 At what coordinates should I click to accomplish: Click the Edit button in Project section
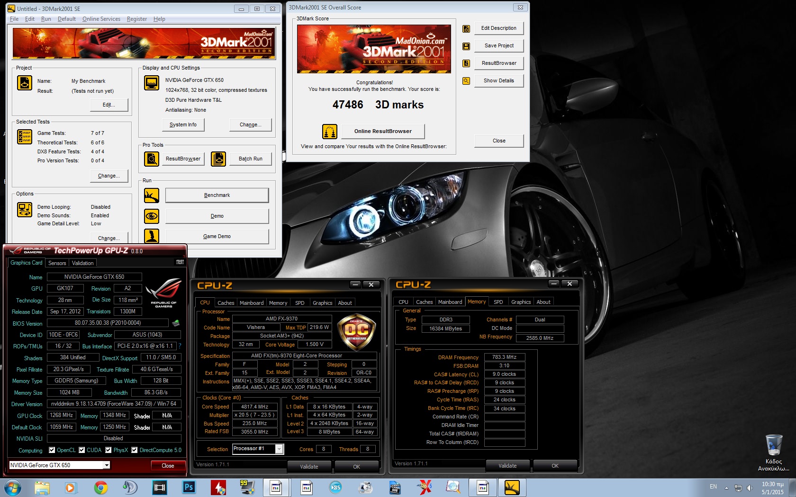point(109,105)
